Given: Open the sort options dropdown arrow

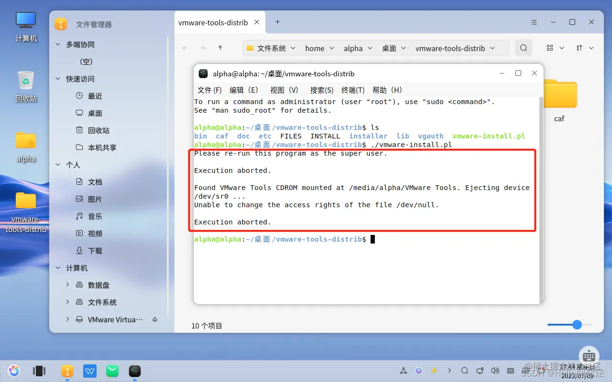Looking at the screenshot, I should click(x=591, y=48).
